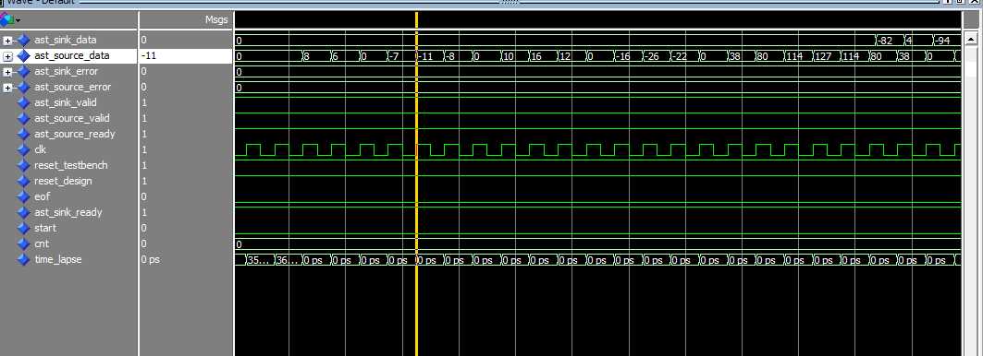The width and height of the screenshot is (983, 356).
Task: Click the diamond icon next to clk
Action: 24,149
